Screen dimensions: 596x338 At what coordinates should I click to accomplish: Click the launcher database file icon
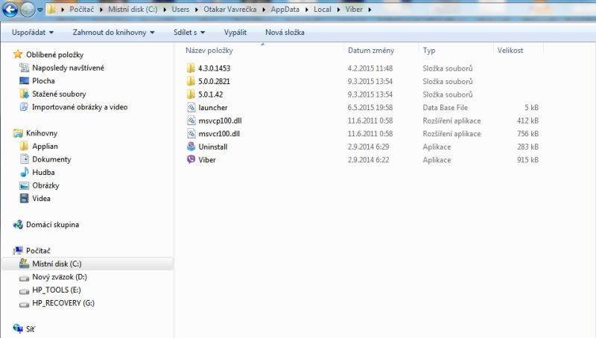(191, 107)
